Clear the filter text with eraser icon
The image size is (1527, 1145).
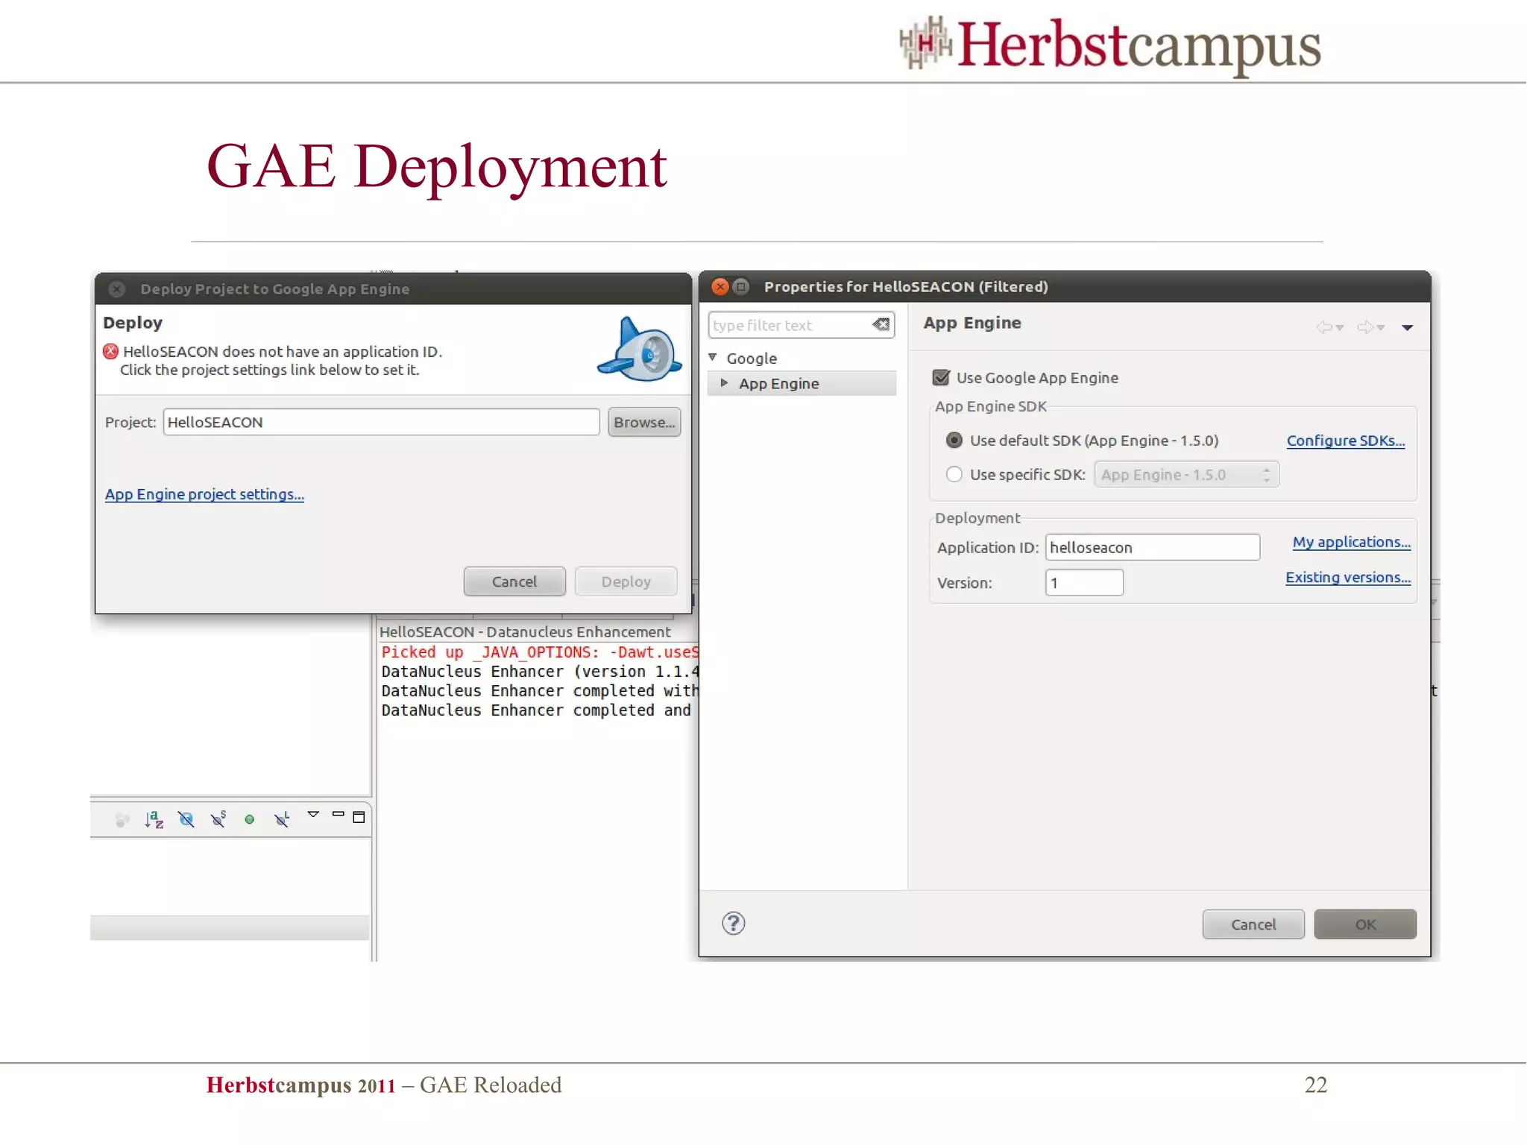coord(881,324)
